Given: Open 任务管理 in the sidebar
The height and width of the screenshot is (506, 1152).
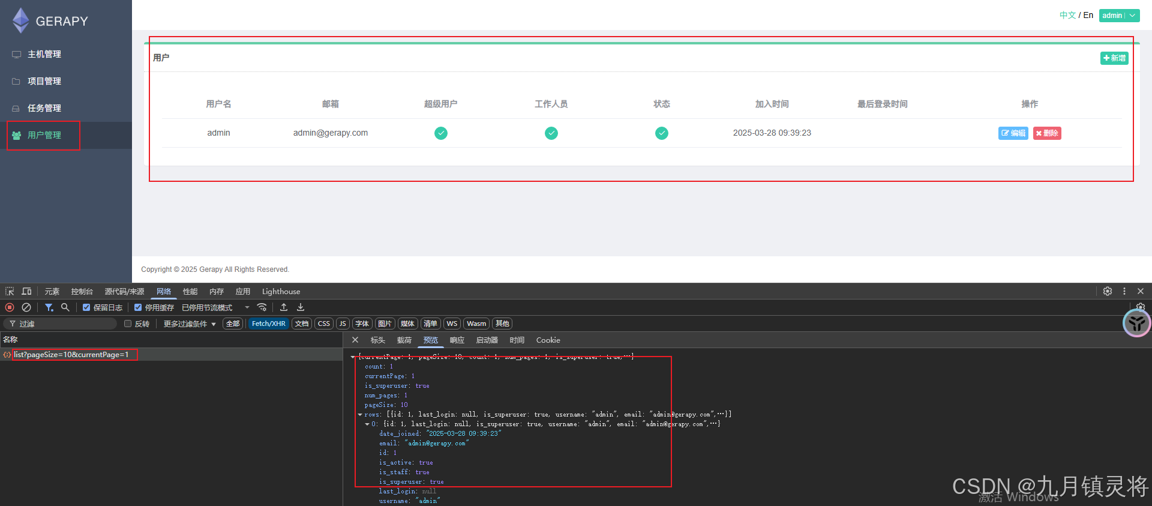Looking at the screenshot, I should [x=44, y=108].
